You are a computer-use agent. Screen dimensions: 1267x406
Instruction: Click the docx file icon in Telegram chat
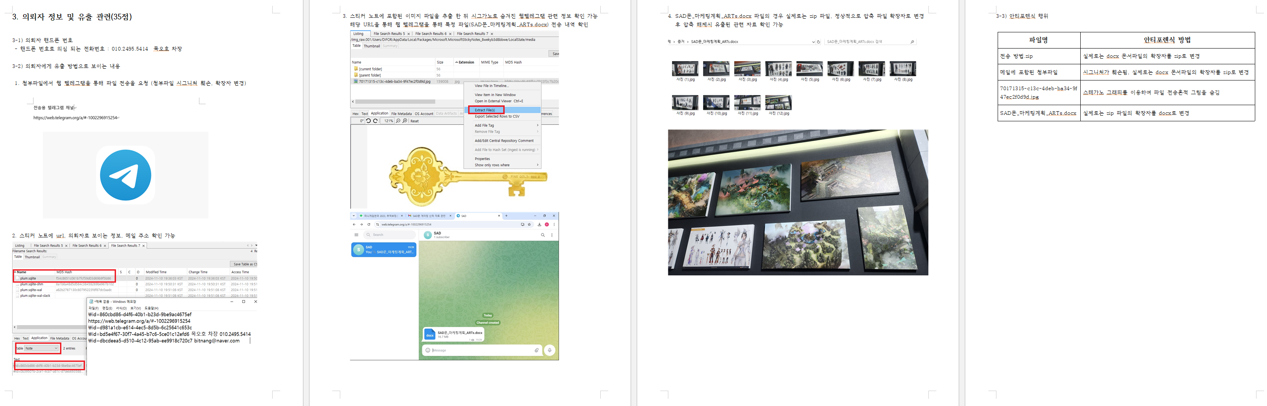click(x=429, y=335)
